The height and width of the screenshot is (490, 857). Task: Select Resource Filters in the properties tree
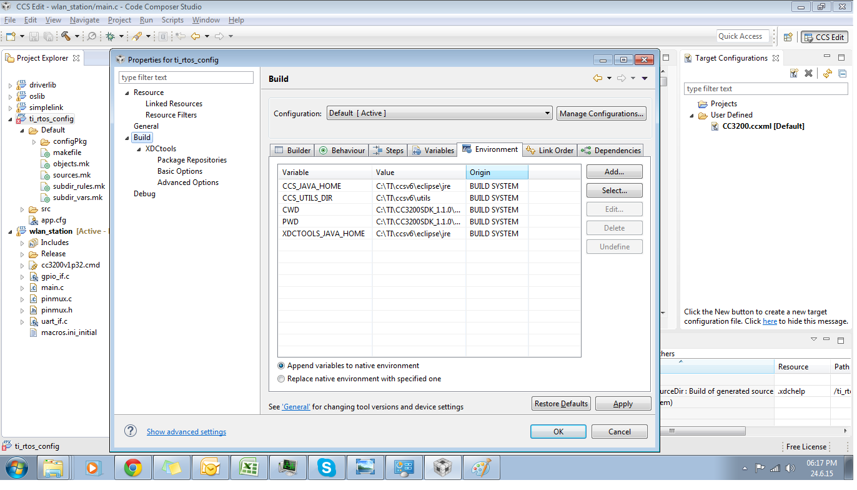click(x=171, y=115)
